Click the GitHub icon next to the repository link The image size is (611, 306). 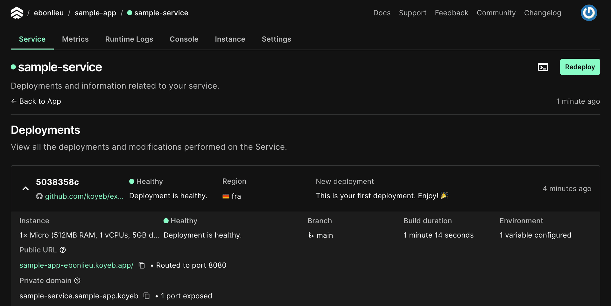[x=39, y=196]
